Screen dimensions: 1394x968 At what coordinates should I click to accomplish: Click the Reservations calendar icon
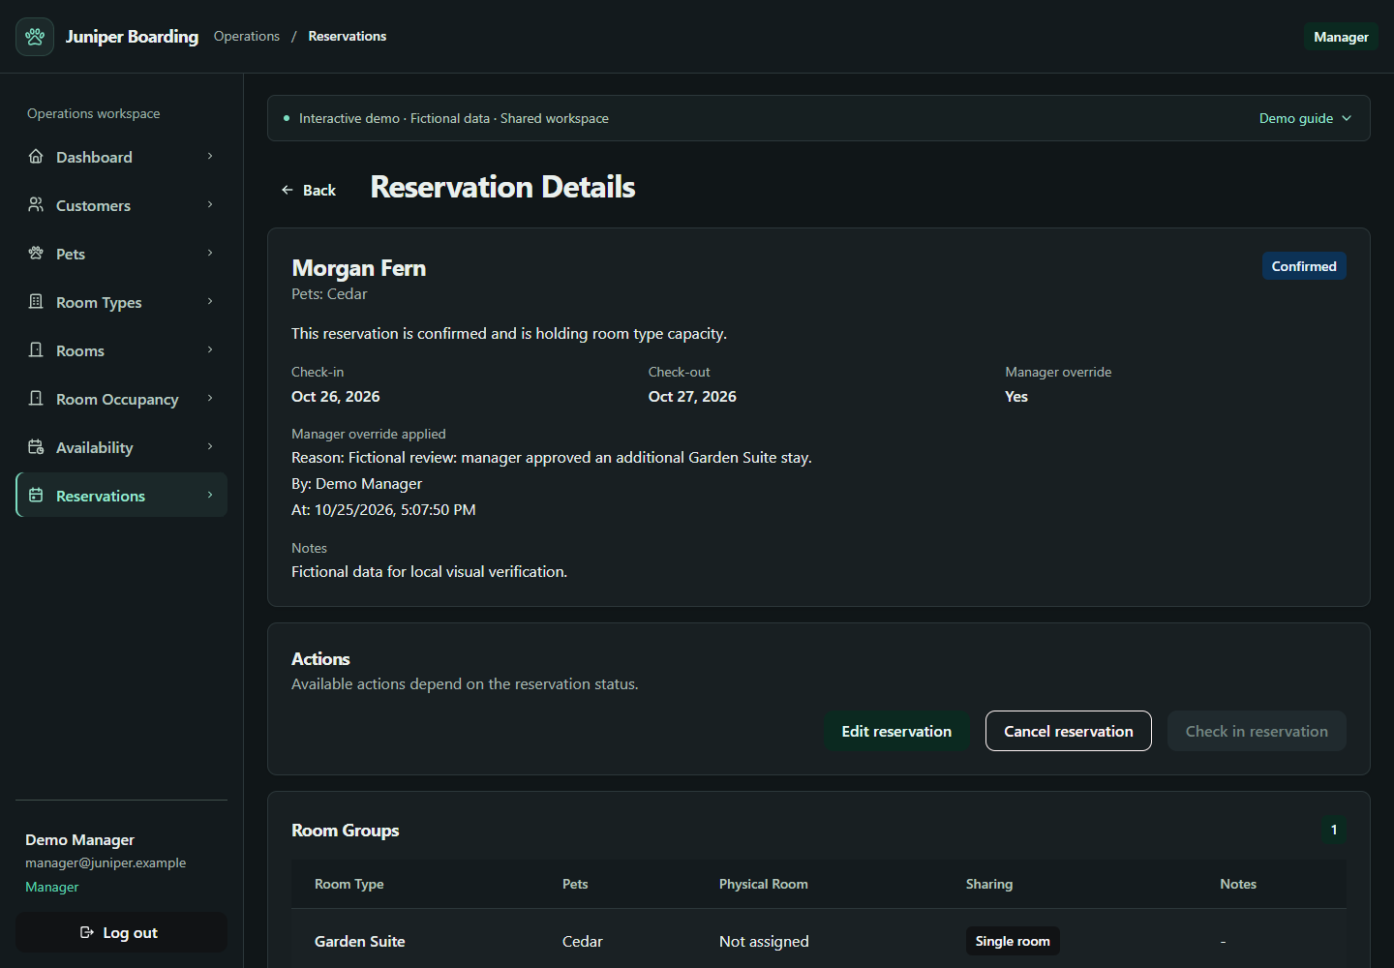[36, 495]
